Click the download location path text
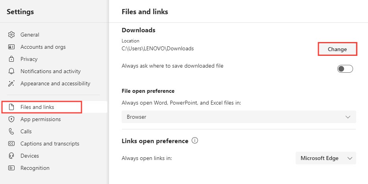Viewport: 368px width, 184px height. pos(158,49)
